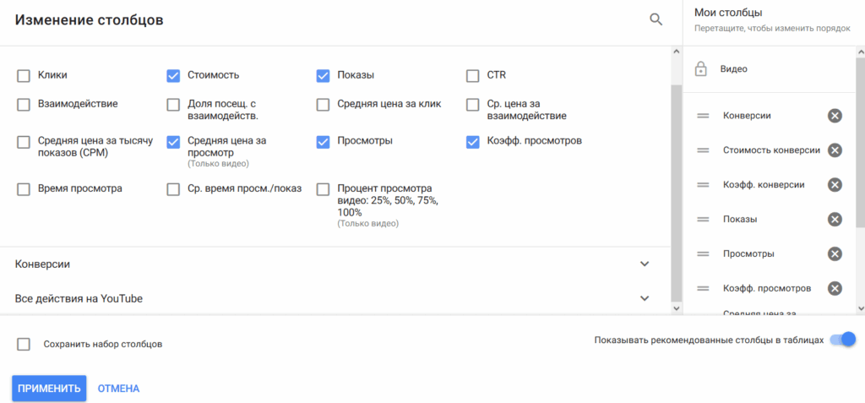Click the search magnifier icon

656,19
